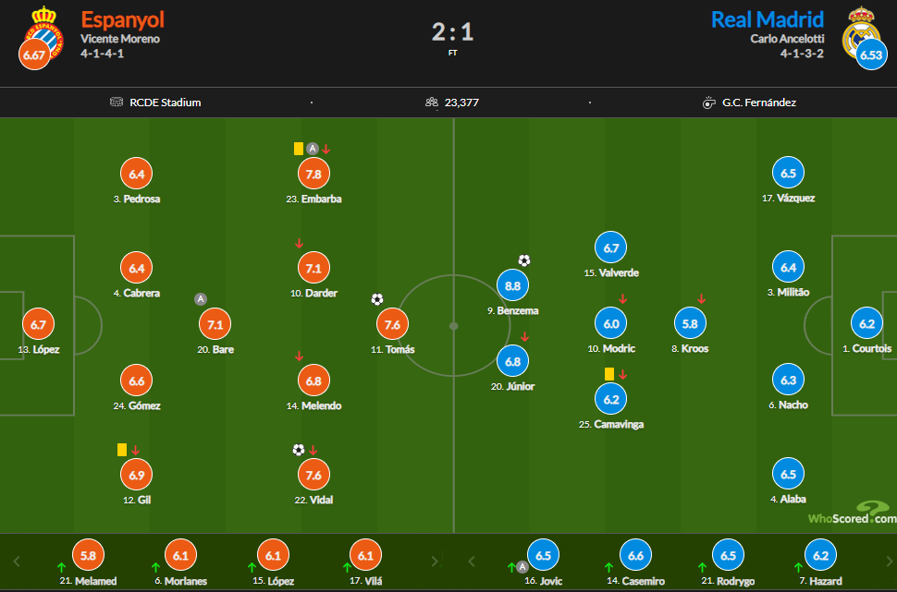897x592 pixels.
Task: Click the goal ball icon above Vidal
Action: point(298,450)
